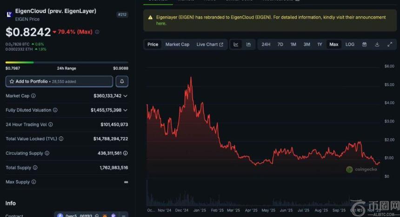Click the price alert bell icon
The height and width of the screenshot is (217, 400).
click(x=121, y=81)
